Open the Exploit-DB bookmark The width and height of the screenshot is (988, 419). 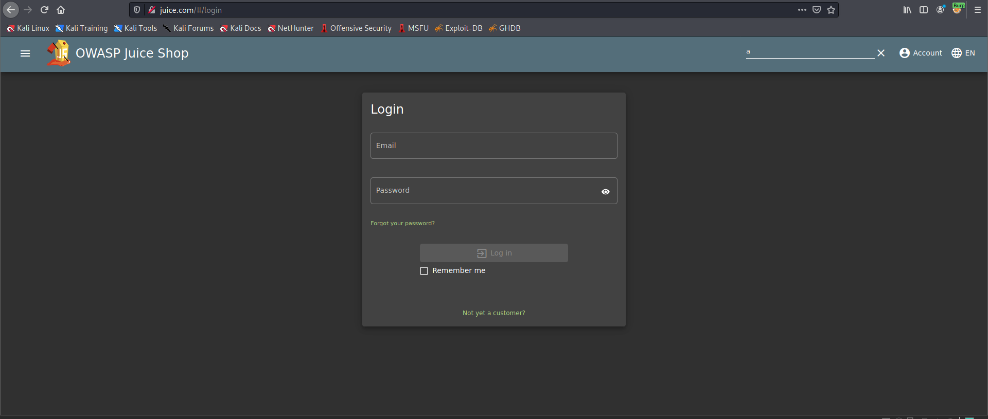[x=458, y=28]
